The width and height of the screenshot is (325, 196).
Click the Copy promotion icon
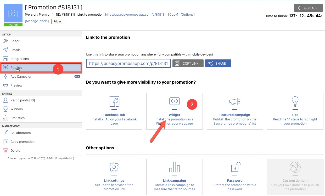tap(5, 142)
